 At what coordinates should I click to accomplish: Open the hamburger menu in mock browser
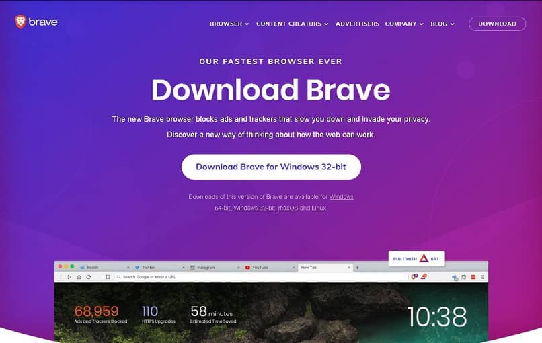[x=483, y=277]
